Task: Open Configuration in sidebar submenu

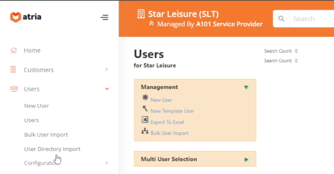Action: [x=42, y=163]
